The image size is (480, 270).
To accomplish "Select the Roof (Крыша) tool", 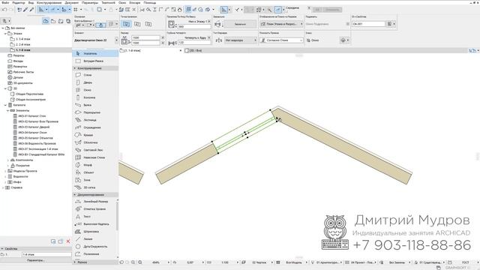I will [95, 135].
